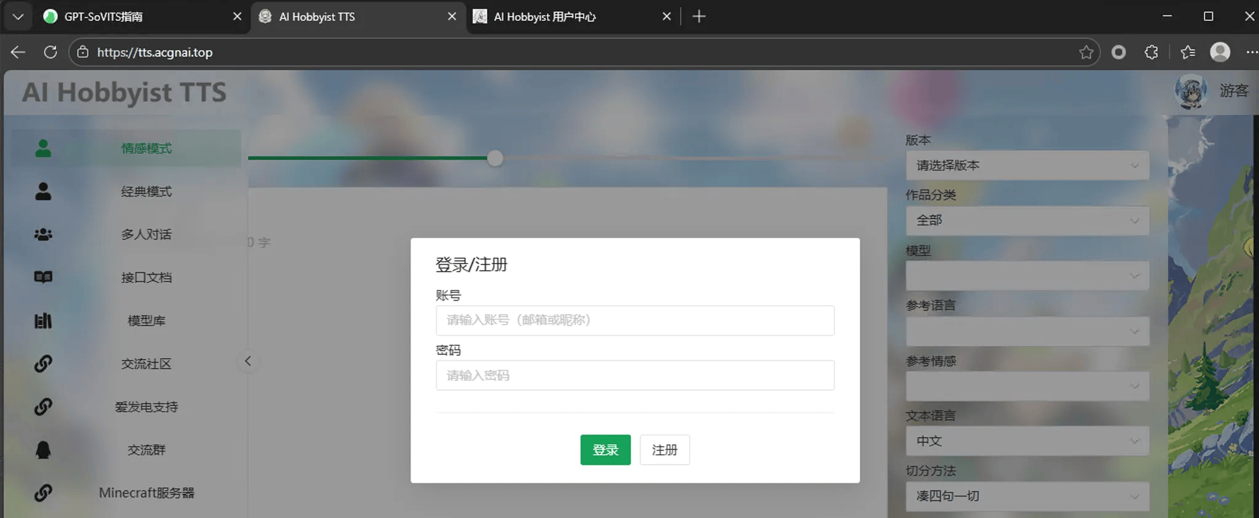The image size is (1259, 518).
Task: Click the guest avatar next to 游客
Action: click(x=1191, y=92)
